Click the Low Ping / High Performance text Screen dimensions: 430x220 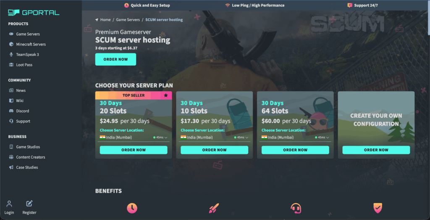click(258, 5)
